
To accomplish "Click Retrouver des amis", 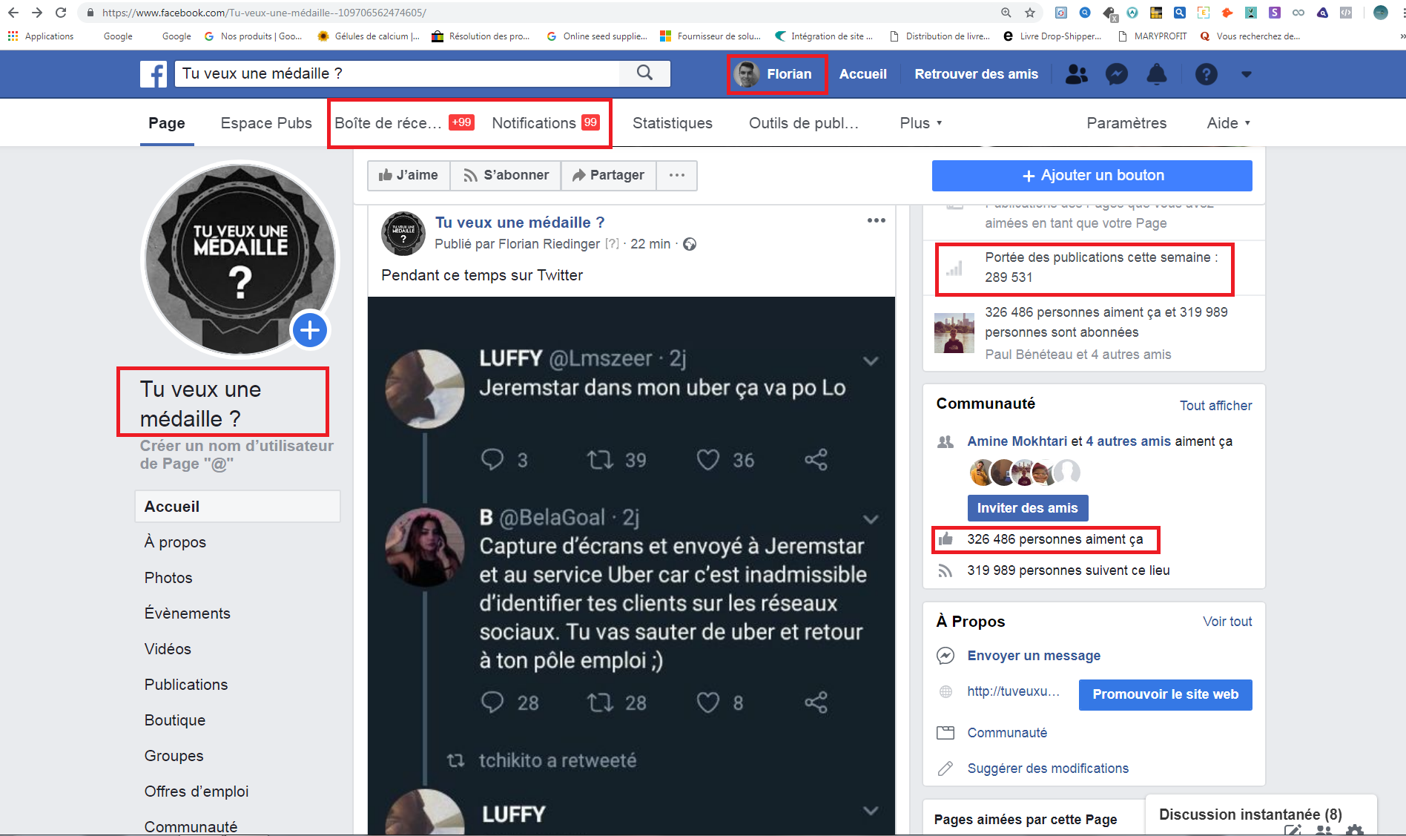I will pos(976,74).
